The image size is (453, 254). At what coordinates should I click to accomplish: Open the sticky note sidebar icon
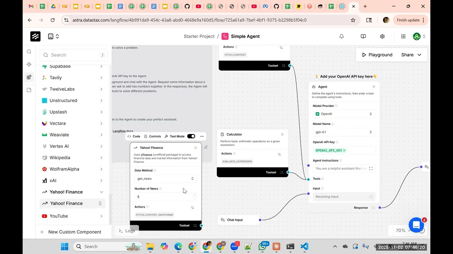pos(29,90)
